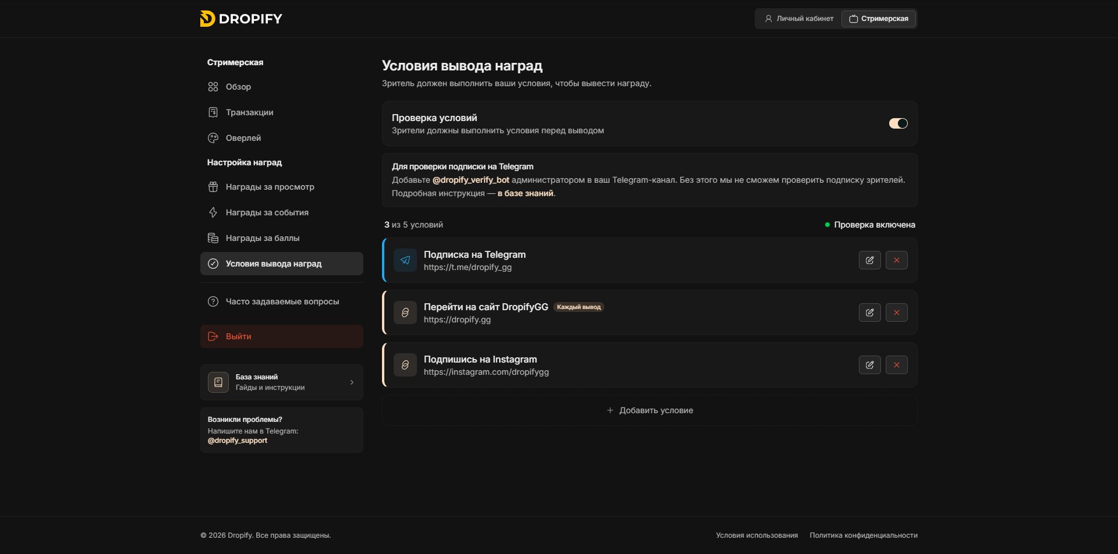Click the logout icon beside Выйти

213,336
